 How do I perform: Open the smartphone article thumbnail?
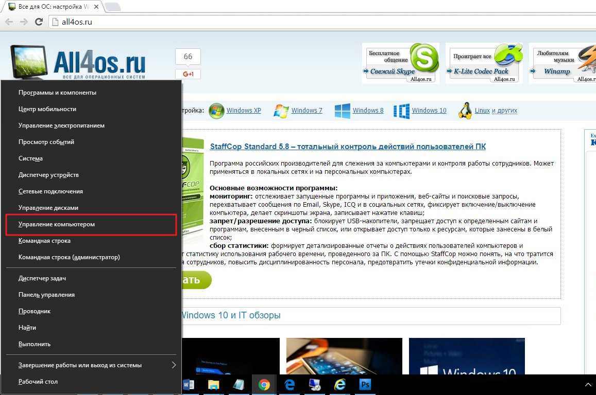point(345,356)
